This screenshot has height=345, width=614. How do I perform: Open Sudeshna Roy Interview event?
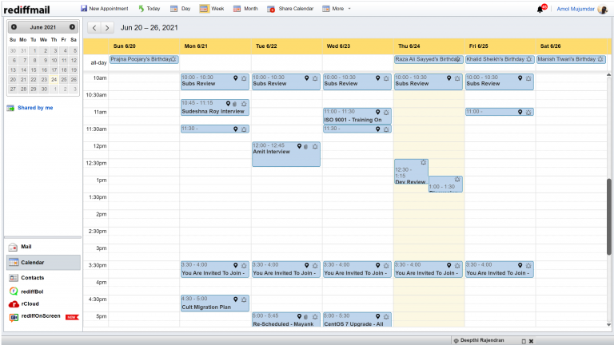coord(214,108)
